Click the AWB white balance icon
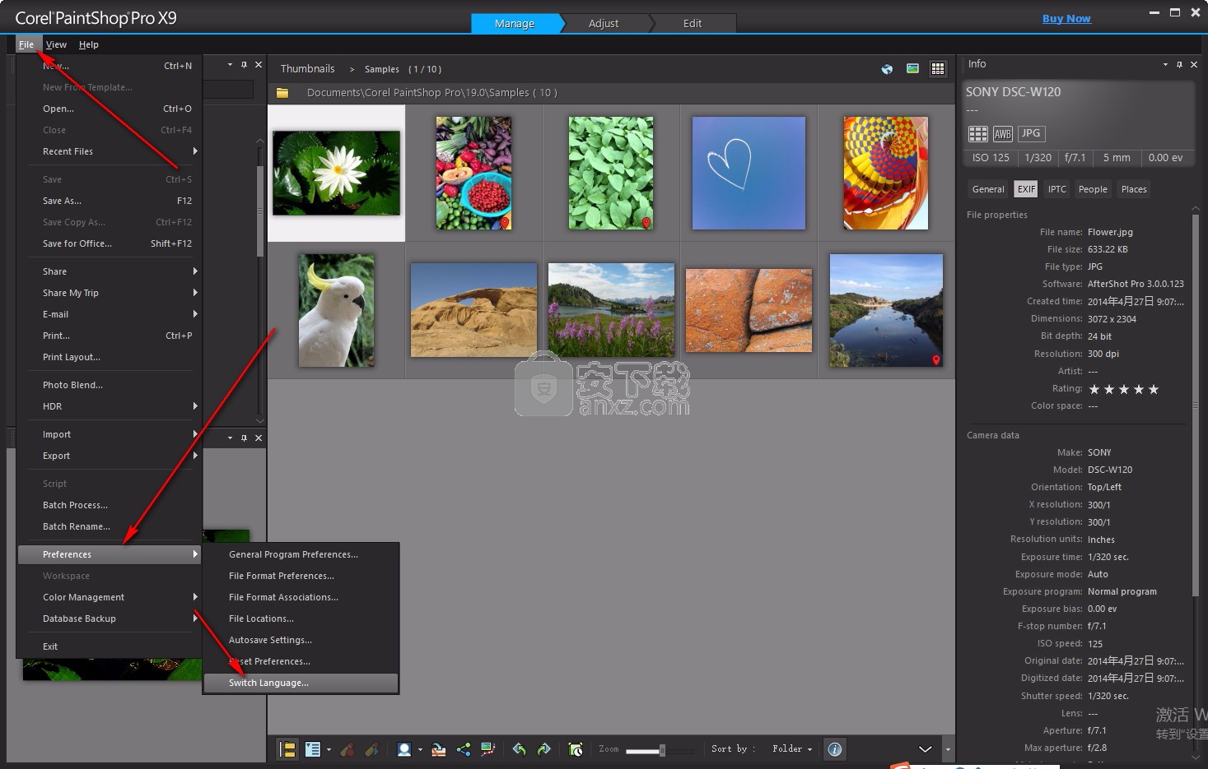 [x=1002, y=133]
